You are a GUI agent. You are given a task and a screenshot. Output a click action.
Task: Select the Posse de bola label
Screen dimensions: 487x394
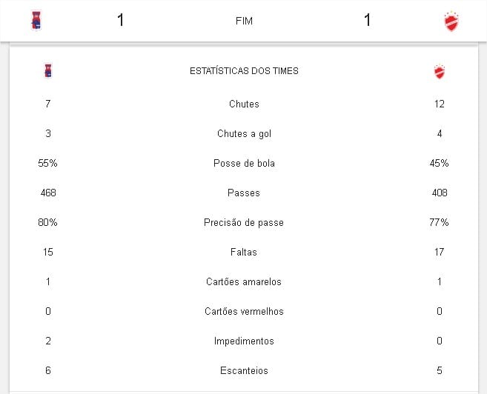[244, 163]
